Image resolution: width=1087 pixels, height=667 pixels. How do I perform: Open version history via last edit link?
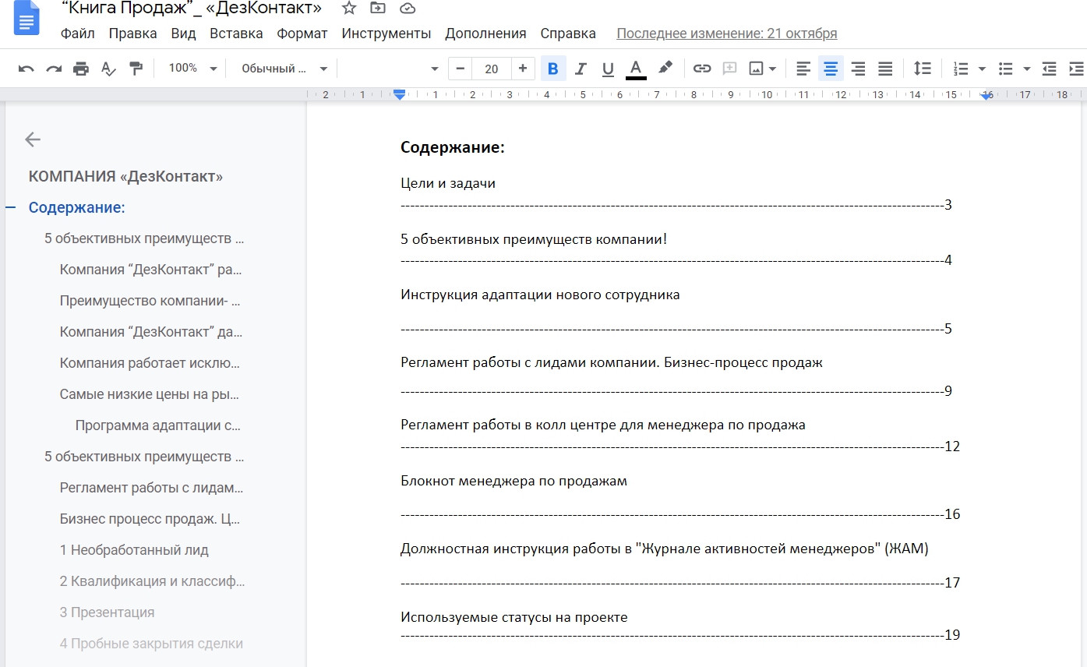pos(726,34)
